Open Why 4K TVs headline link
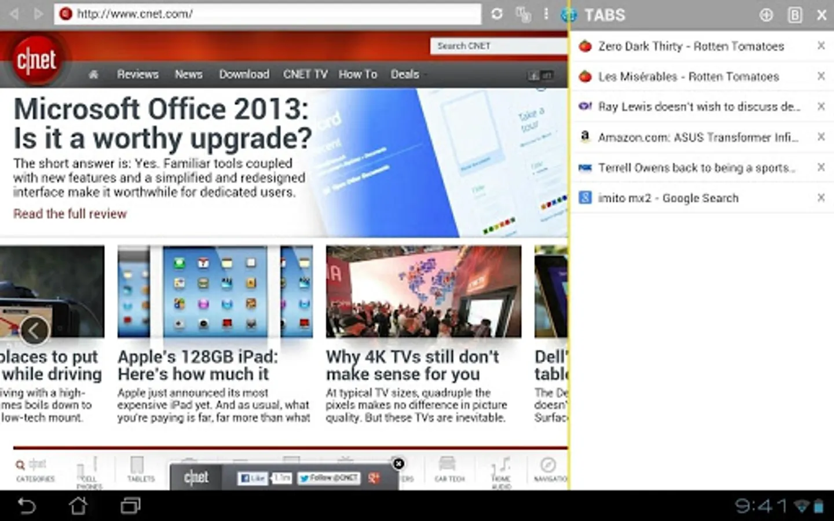This screenshot has height=521, width=834. coord(412,365)
